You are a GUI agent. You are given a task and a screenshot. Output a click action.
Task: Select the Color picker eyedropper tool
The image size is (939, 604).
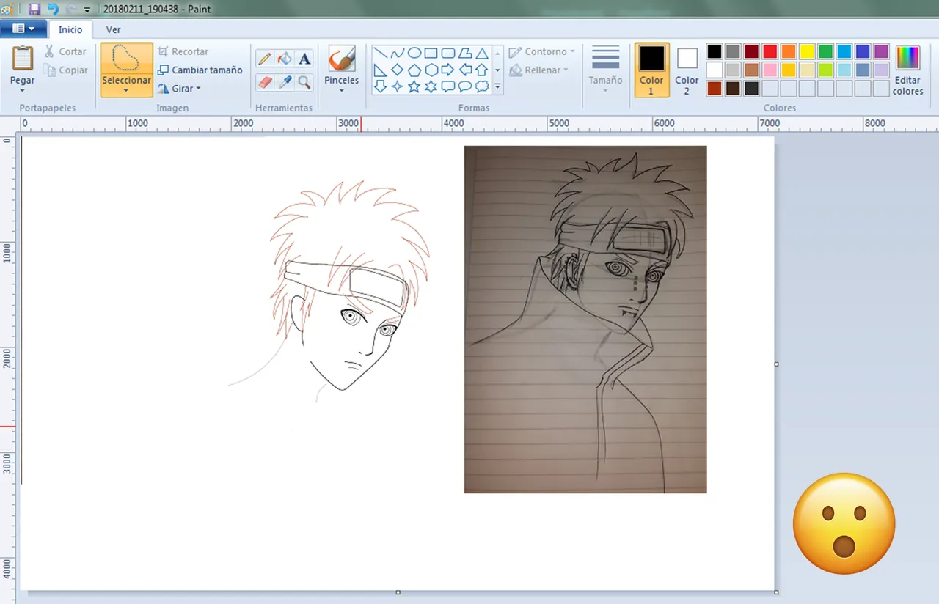click(285, 81)
